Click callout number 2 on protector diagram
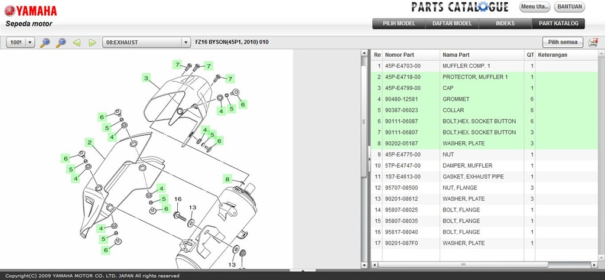This screenshot has height=280, width=605. point(90,142)
